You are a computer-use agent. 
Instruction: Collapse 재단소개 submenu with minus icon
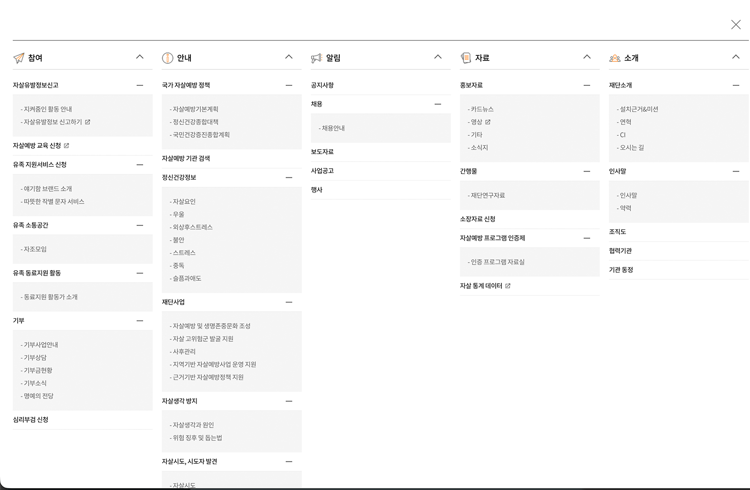[x=736, y=85]
